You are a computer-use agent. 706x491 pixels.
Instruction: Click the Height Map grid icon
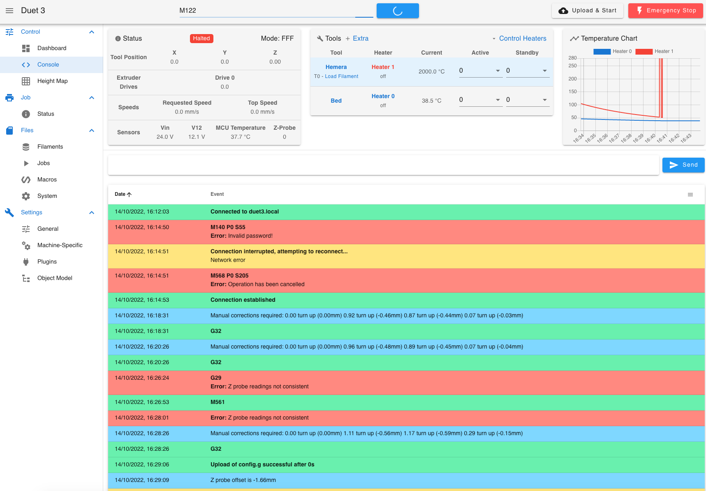point(26,81)
